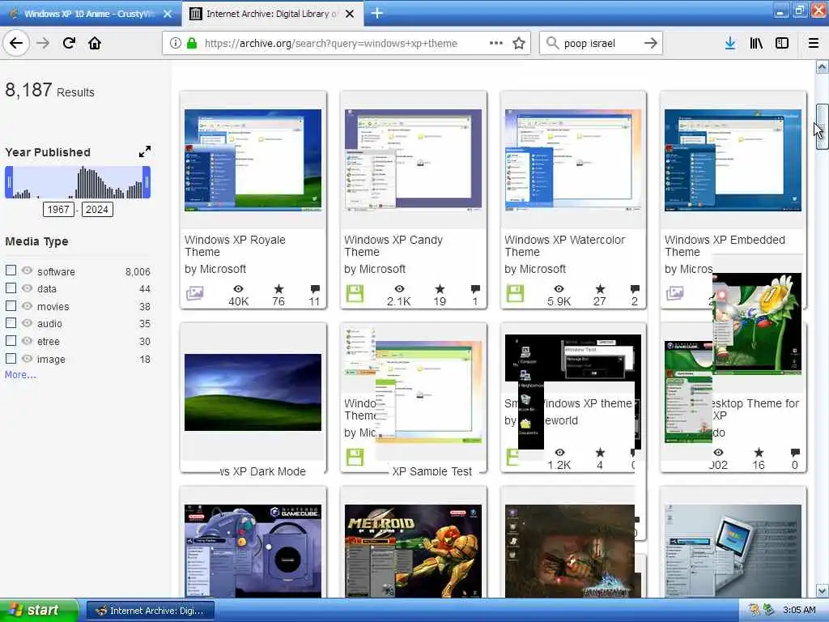Show site information for archive.org
This screenshot has width=829, height=622.
(x=176, y=43)
